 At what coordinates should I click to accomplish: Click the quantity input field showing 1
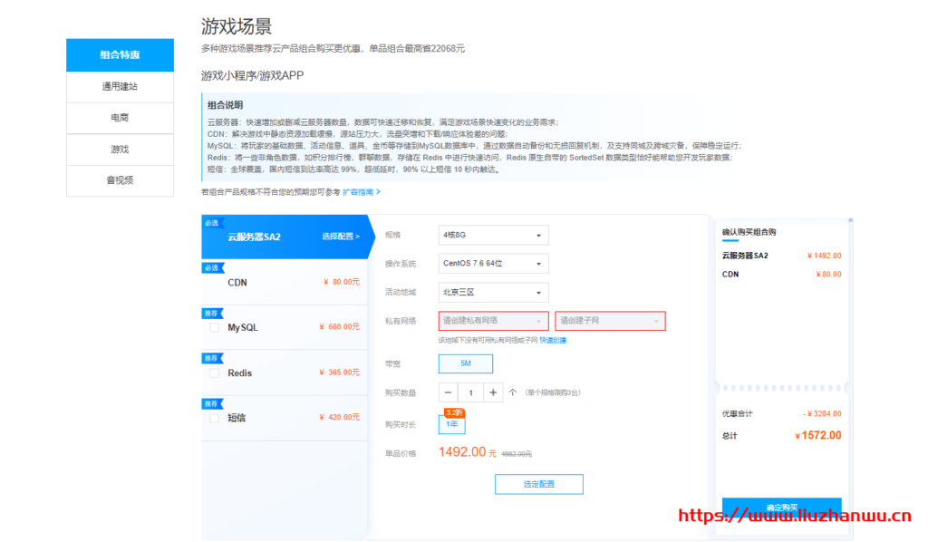(470, 392)
